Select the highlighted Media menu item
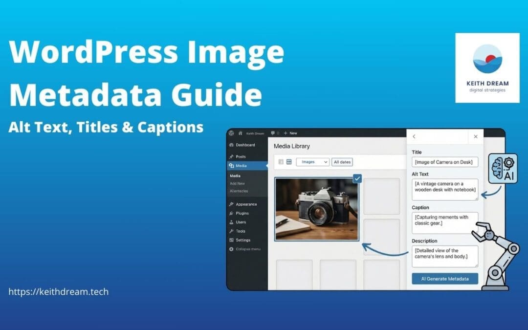 click(x=247, y=166)
